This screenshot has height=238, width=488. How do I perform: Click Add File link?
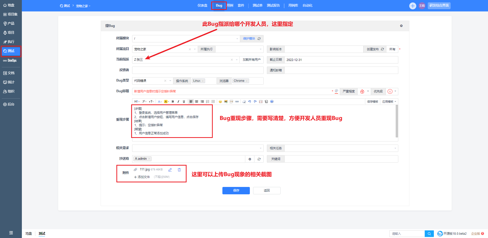coord(142,177)
